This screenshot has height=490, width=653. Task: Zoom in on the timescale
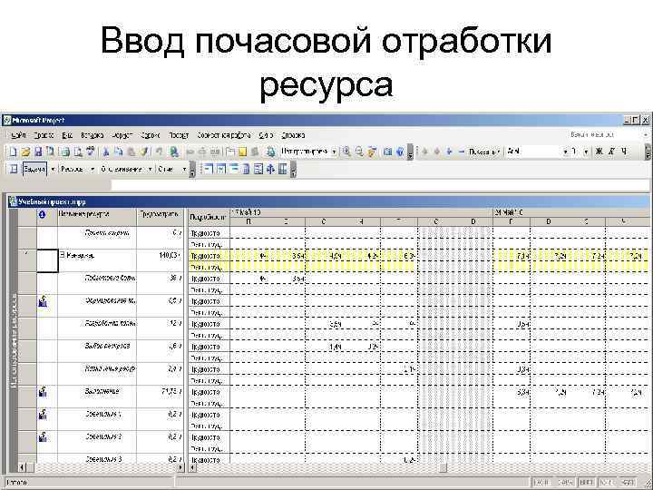346,152
